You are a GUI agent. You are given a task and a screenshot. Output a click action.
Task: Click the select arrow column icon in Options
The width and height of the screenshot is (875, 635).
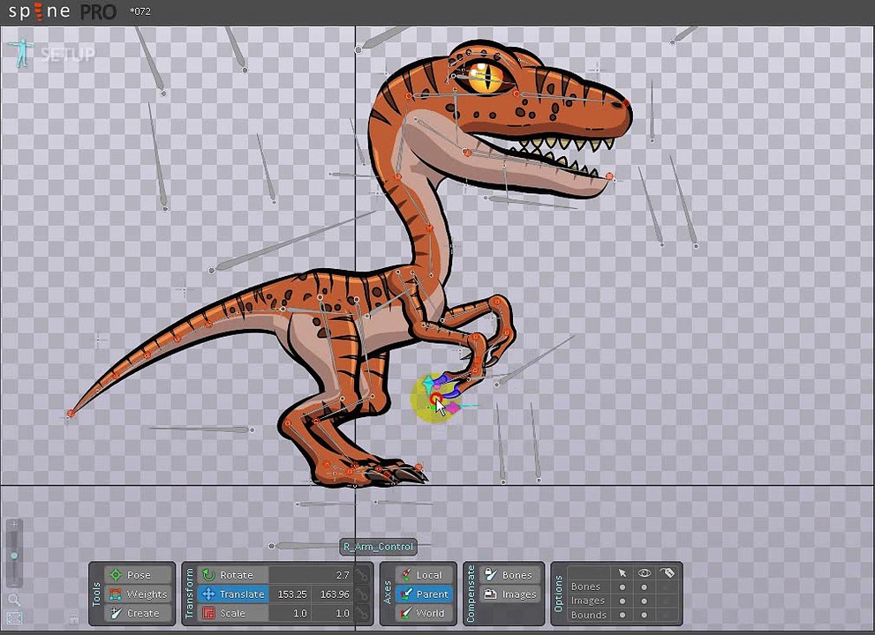click(622, 572)
